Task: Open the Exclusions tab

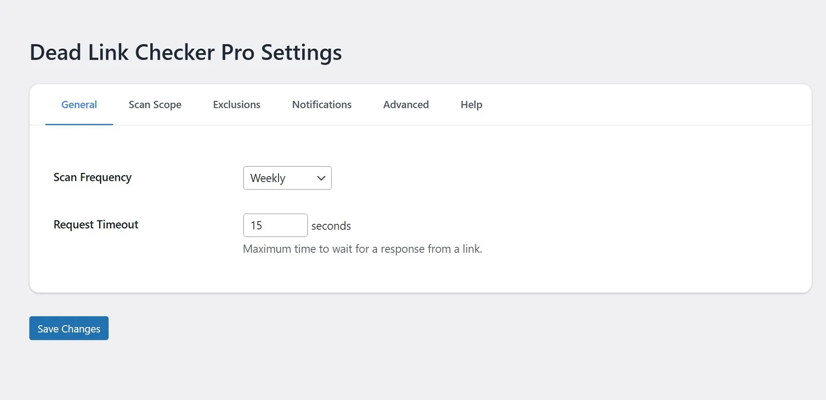Action: pyautogui.click(x=236, y=105)
